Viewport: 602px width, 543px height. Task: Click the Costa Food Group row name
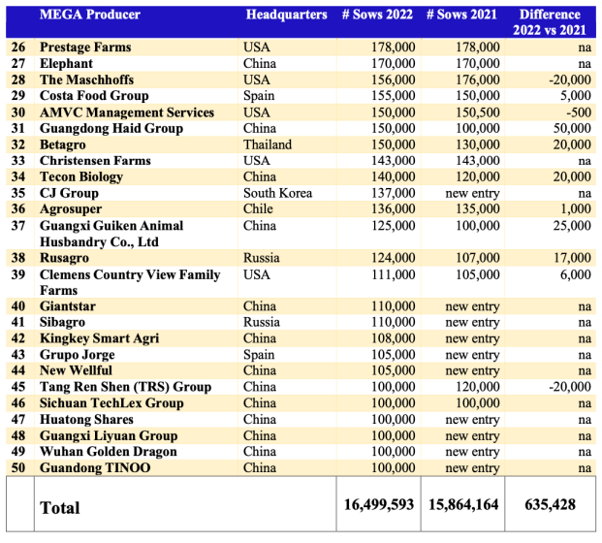pyautogui.click(x=94, y=96)
